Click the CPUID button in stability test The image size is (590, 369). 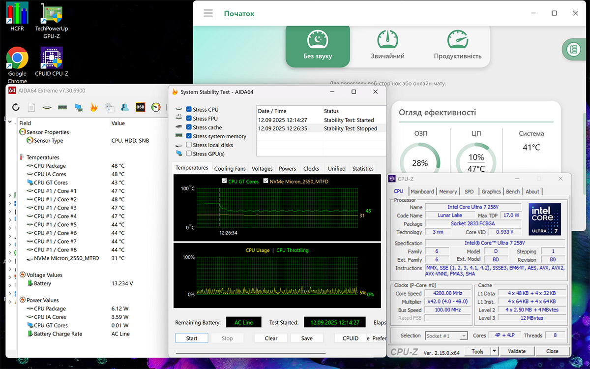point(351,338)
